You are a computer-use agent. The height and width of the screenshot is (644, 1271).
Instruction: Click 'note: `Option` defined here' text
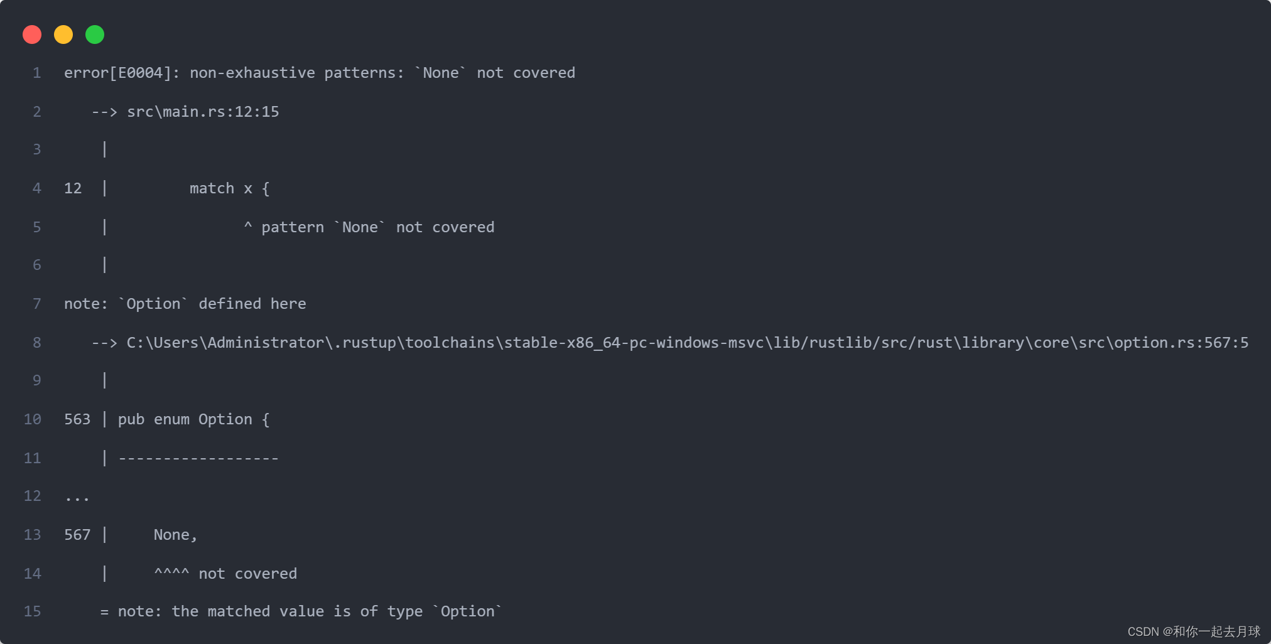pyautogui.click(x=185, y=304)
